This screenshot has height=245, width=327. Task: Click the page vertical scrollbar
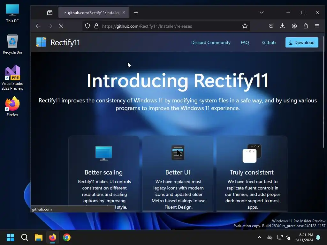tap(323, 92)
